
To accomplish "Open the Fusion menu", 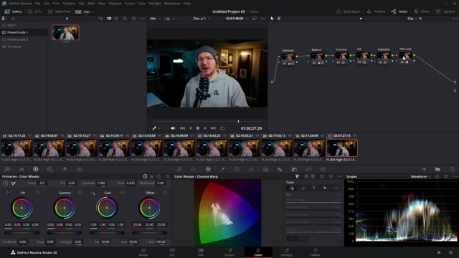I will (x=130, y=4).
